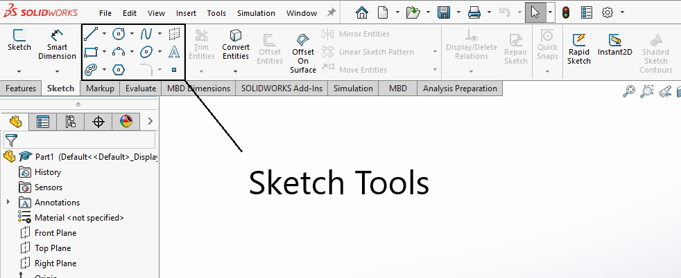Open the DimXpertManager tab
Image resolution: width=681 pixels, height=278 pixels.
[x=98, y=122]
